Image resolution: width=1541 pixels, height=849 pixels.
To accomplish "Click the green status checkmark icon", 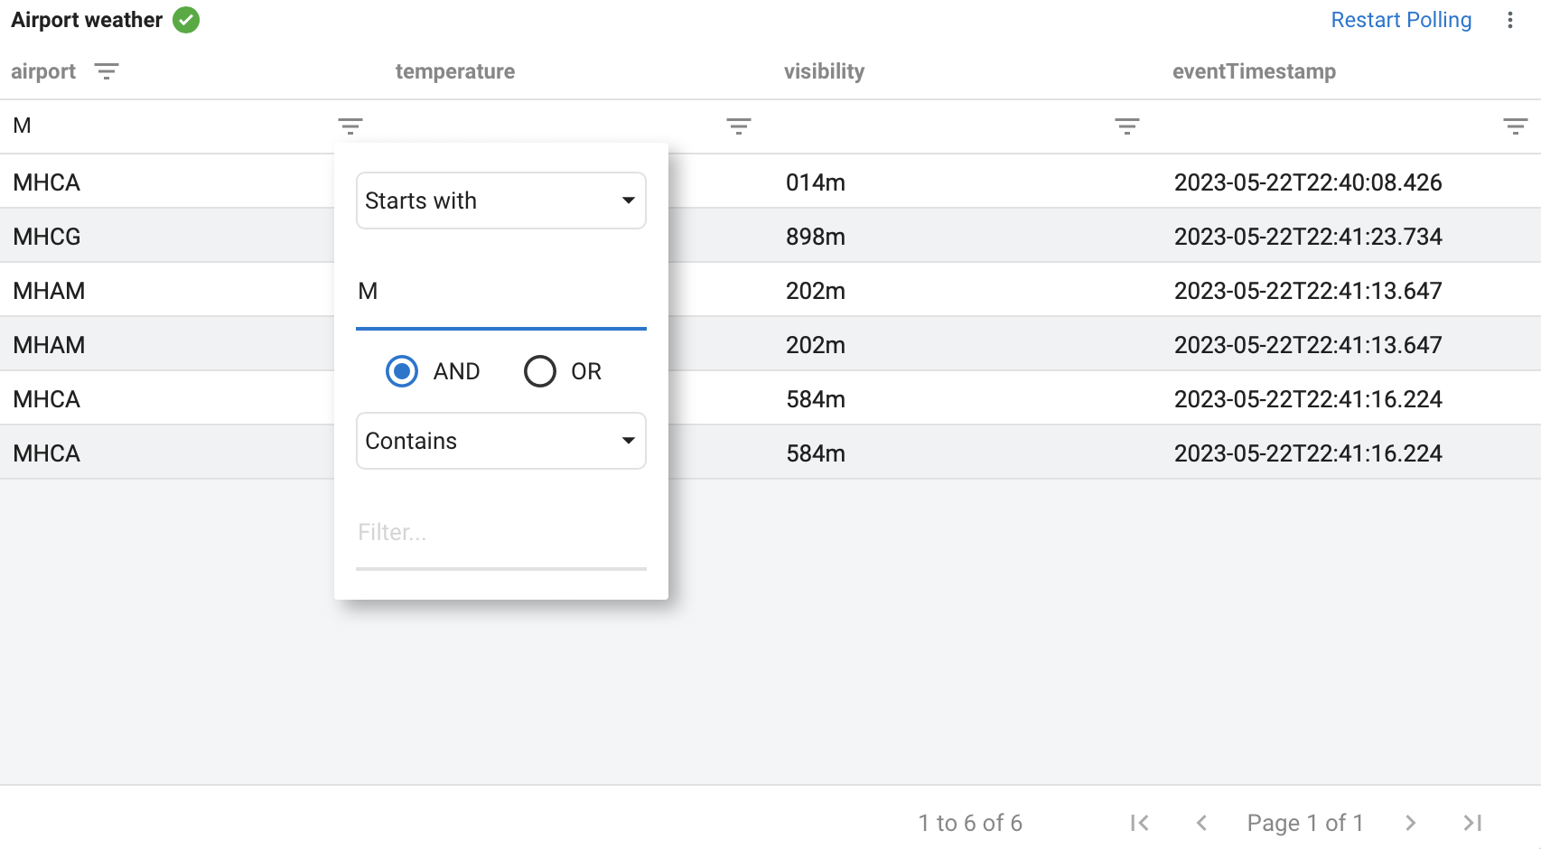I will (x=186, y=20).
